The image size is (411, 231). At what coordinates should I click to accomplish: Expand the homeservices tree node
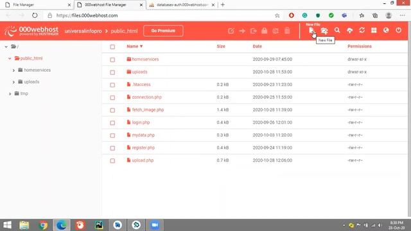pyautogui.click(x=13, y=70)
